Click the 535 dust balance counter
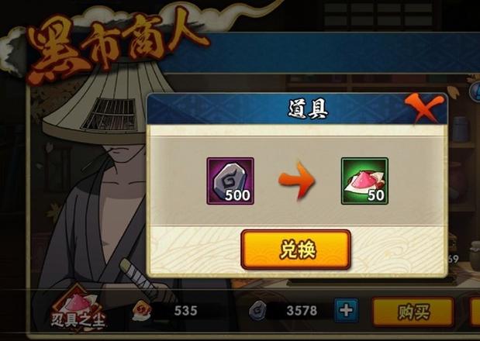The width and height of the screenshot is (480, 341). [185, 311]
